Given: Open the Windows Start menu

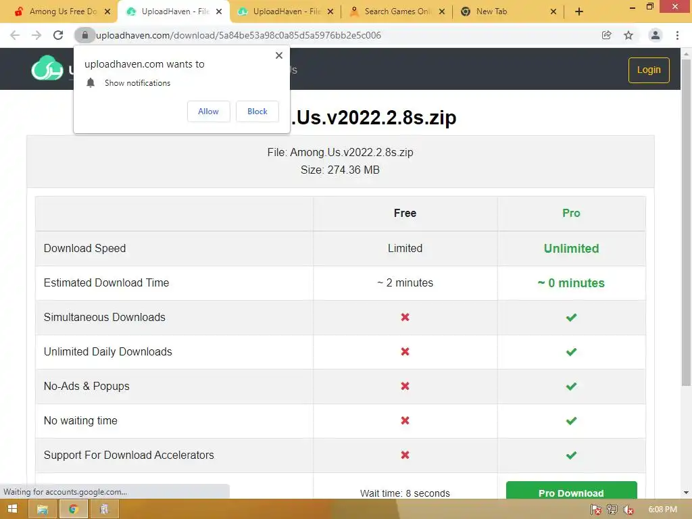Looking at the screenshot, I should pyautogui.click(x=12, y=509).
